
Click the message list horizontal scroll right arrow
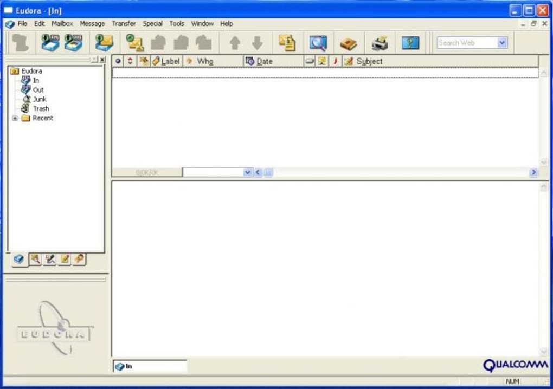533,172
